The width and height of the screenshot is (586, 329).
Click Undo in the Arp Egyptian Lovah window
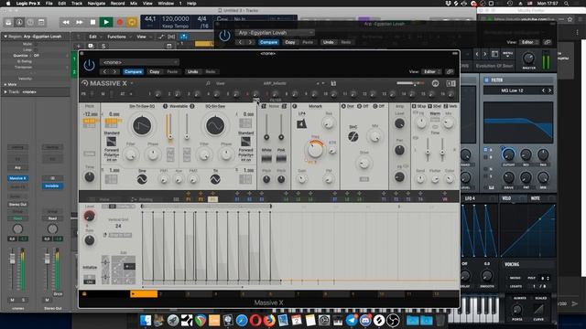328,42
